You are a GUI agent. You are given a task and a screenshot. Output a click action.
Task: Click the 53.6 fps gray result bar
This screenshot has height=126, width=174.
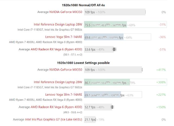[98, 49]
